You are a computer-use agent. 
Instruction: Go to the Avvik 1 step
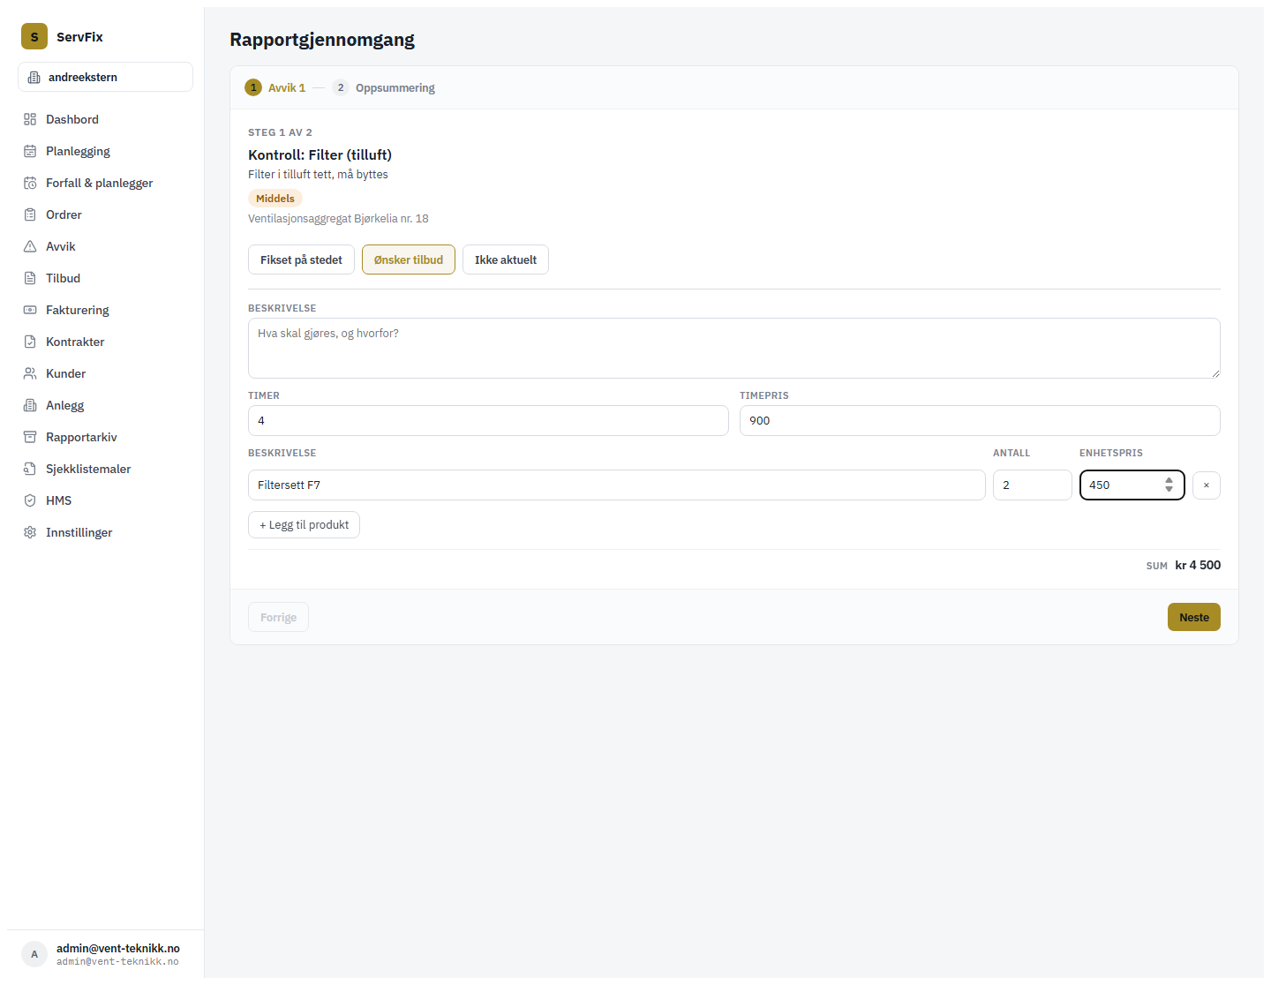coord(275,87)
